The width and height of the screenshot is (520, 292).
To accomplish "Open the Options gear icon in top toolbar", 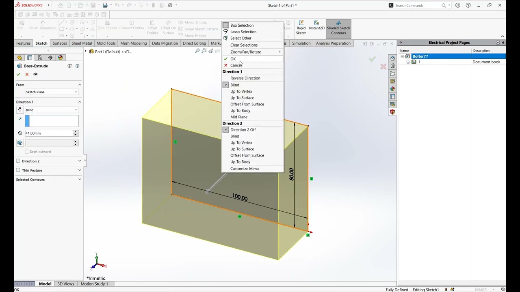I will (x=170, y=5).
